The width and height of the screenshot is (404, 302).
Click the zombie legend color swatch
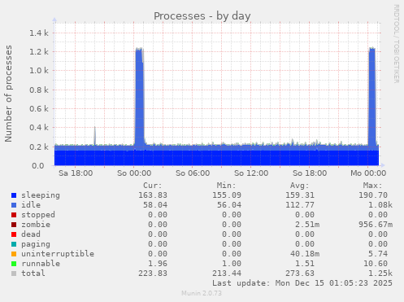[x=14, y=225]
